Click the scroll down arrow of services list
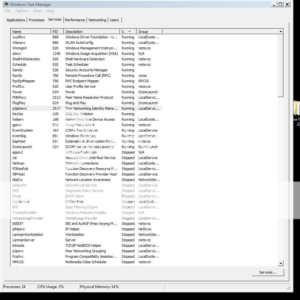The image size is (300, 300). click(x=281, y=264)
